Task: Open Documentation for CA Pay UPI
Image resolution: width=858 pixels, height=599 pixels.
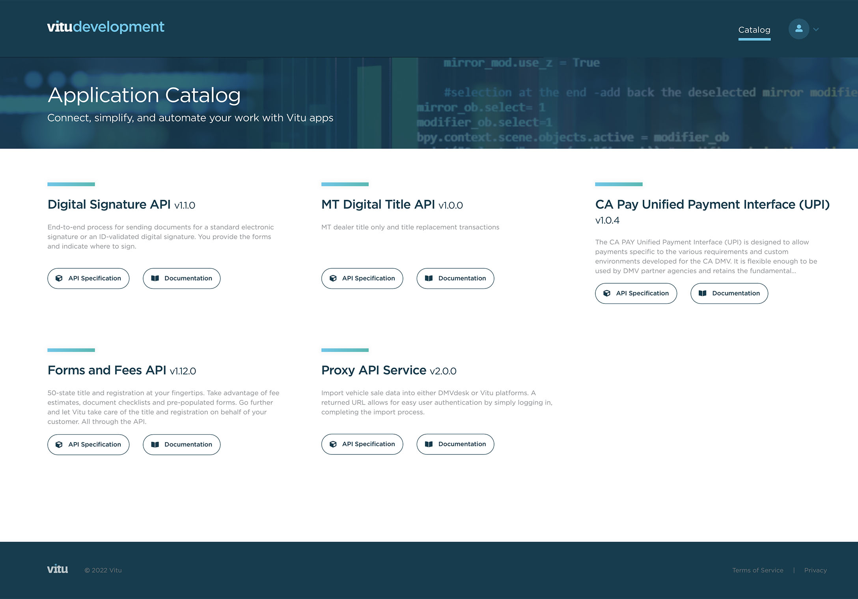Action: (729, 293)
